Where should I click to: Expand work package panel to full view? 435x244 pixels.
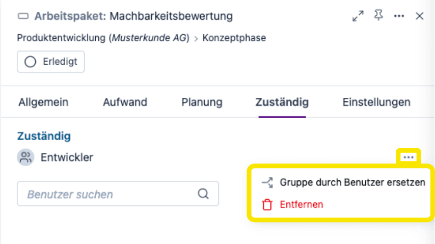[x=358, y=16]
